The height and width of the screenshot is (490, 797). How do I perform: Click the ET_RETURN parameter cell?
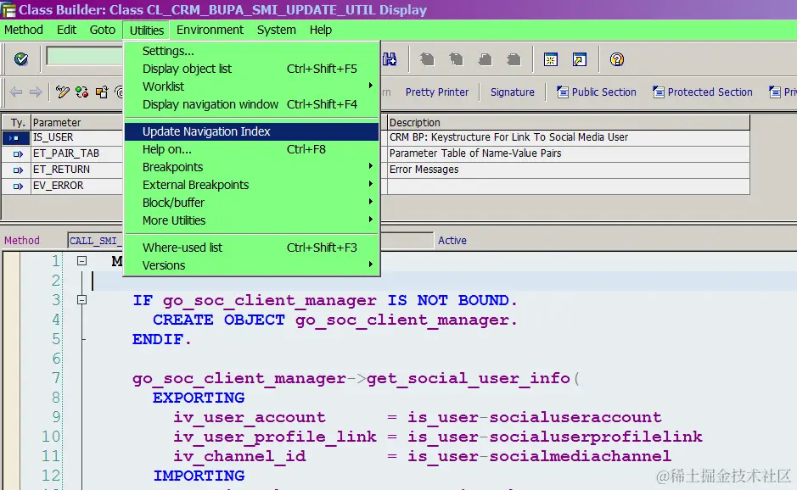76,170
